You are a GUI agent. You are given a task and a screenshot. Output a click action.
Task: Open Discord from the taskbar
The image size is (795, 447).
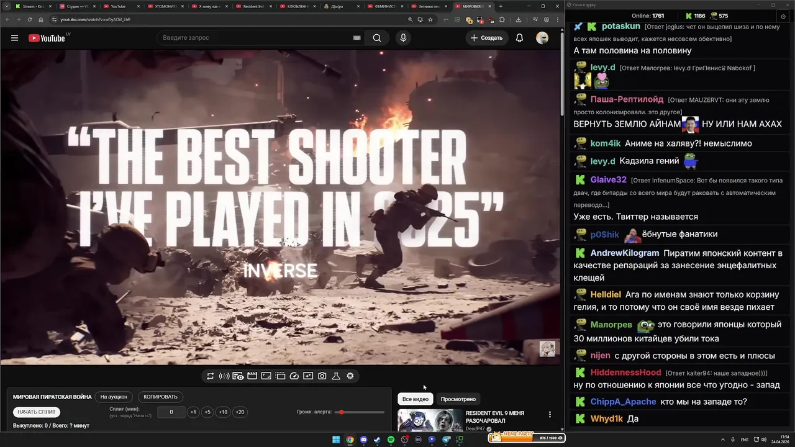[363, 440]
